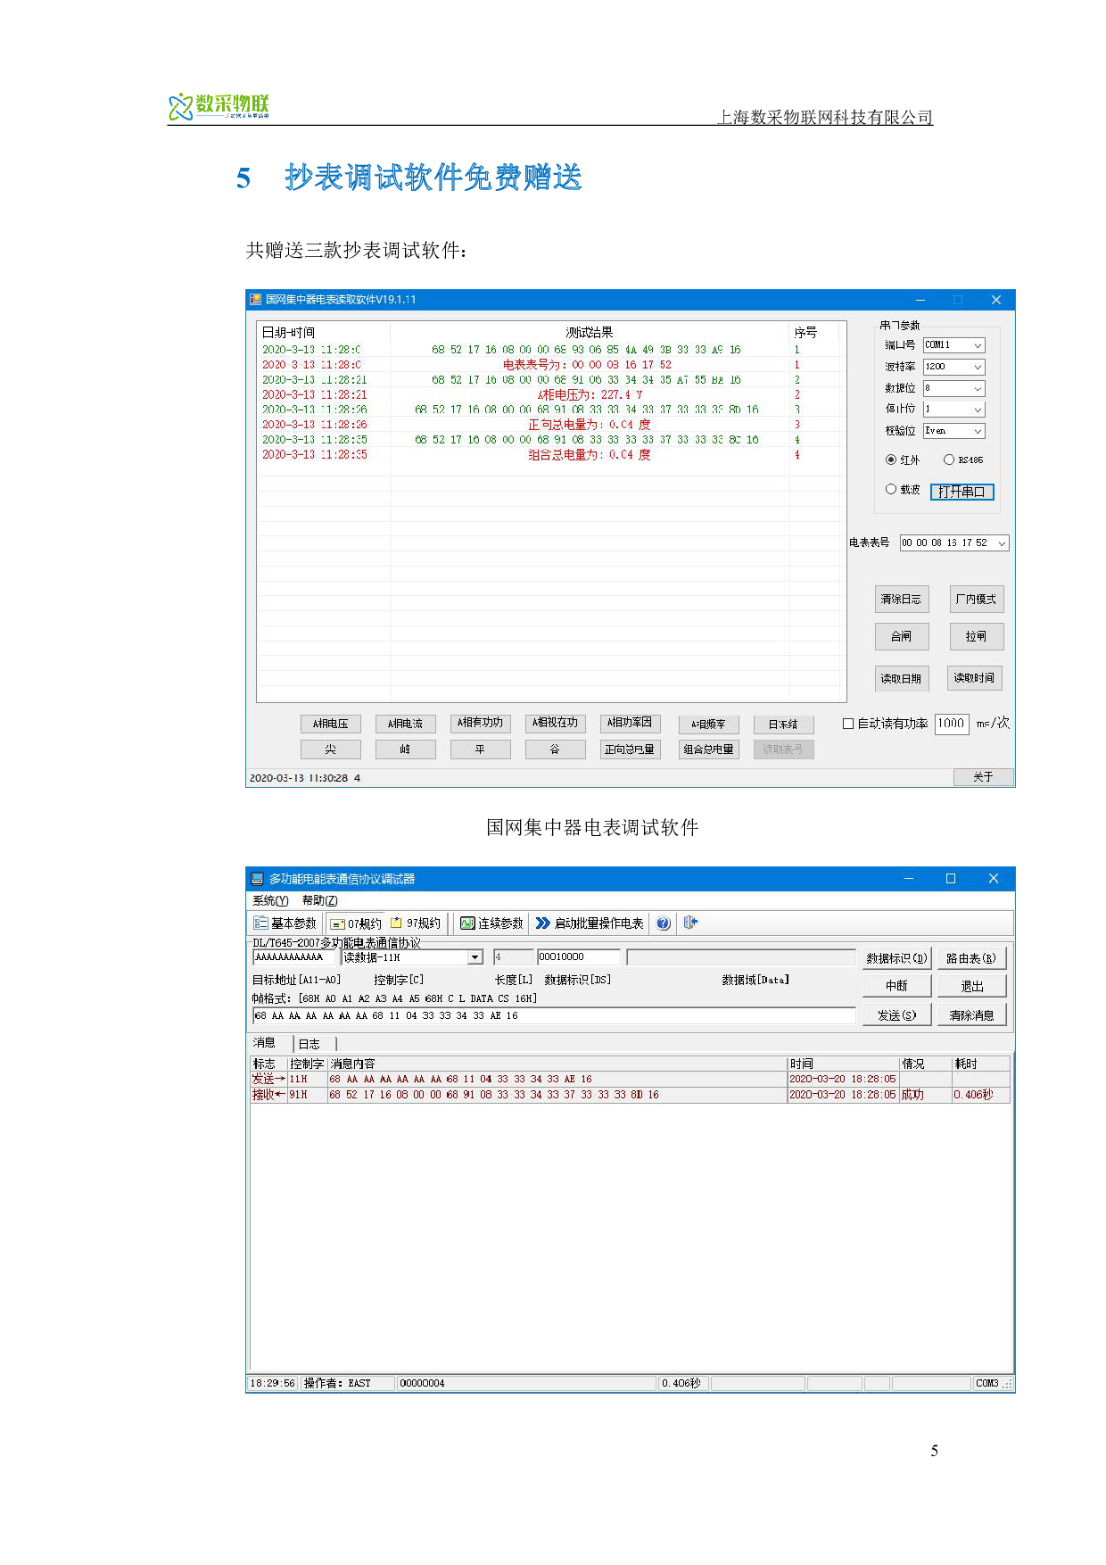This screenshot has width=1106, height=1565.
Task: Open 连续参数 from the toolbar
Action: (491, 923)
